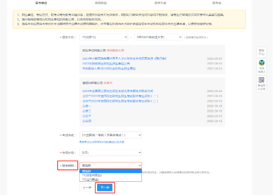The height and width of the screenshot is (195, 273).
Task: Open the 专项计划 dropdown showing 0(无)
Action: [110, 153]
